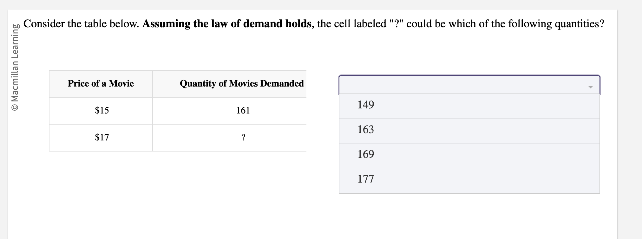642x239 pixels.
Task: Select the $15 price cell
Action: (x=102, y=110)
